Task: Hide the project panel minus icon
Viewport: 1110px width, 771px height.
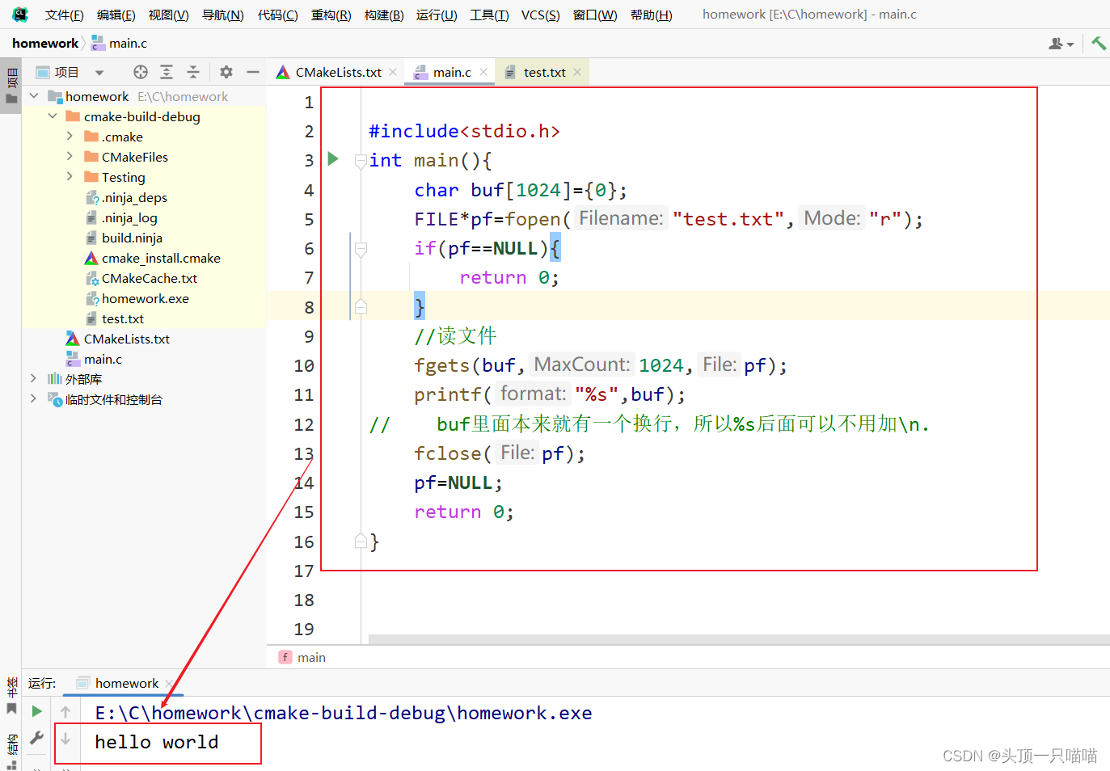Action: pos(252,72)
